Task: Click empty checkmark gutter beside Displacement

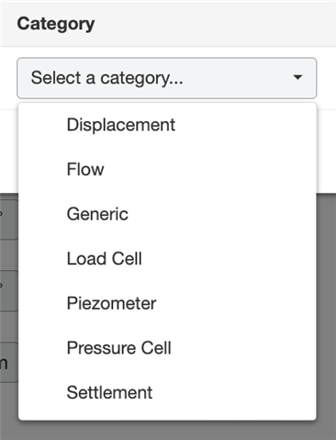Action: [x=43, y=125]
